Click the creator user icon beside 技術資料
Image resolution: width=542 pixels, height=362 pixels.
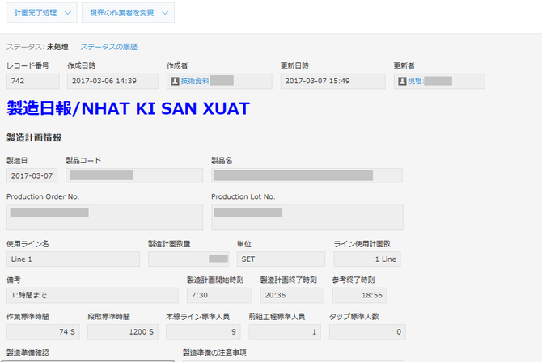coord(175,81)
